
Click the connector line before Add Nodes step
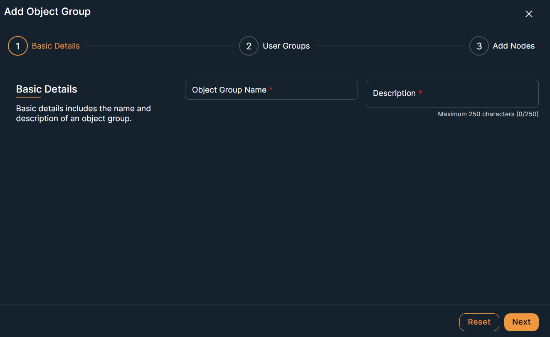tap(389, 46)
